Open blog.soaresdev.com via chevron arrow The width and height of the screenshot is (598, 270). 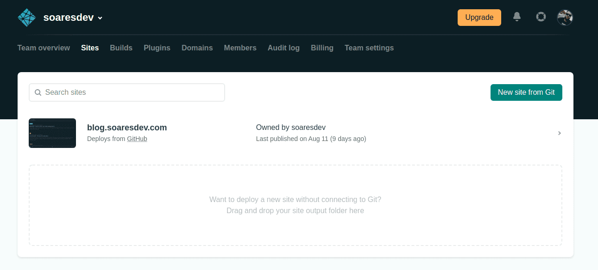(559, 133)
